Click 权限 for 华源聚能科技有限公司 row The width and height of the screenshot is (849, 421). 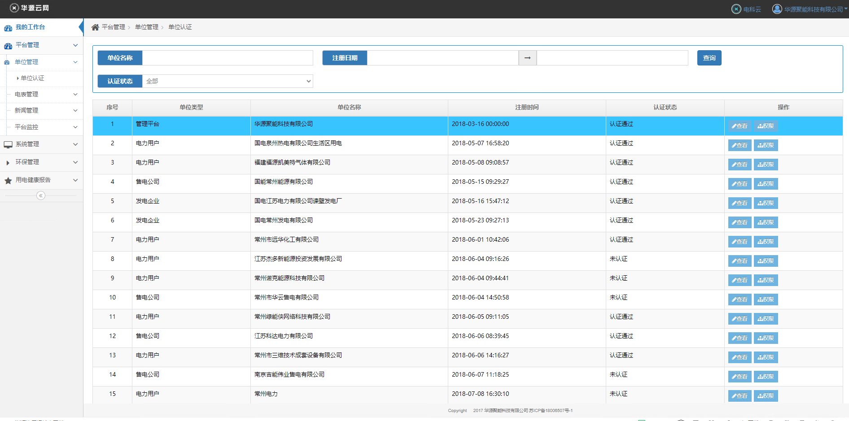[x=766, y=126]
